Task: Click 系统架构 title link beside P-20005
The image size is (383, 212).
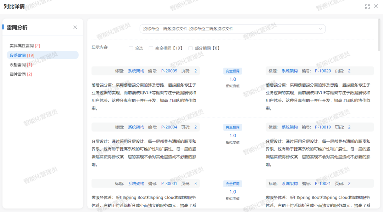Action: pos(136,71)
